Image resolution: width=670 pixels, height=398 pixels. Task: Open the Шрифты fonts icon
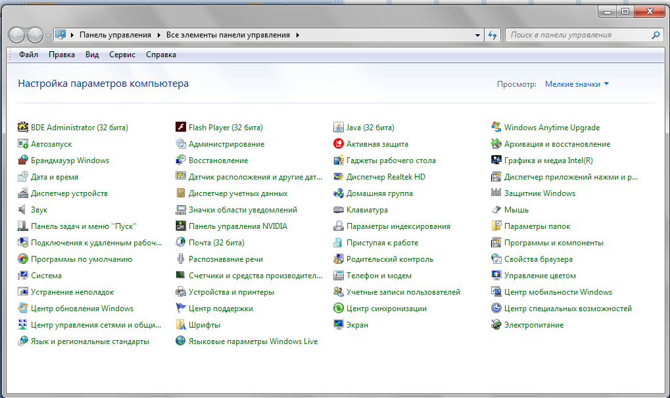click(x=181, y=324)
